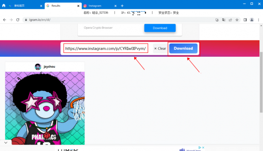263x151 pixels.
Task: Open a new tab with plus icon
Action: [x=122, y=6]
